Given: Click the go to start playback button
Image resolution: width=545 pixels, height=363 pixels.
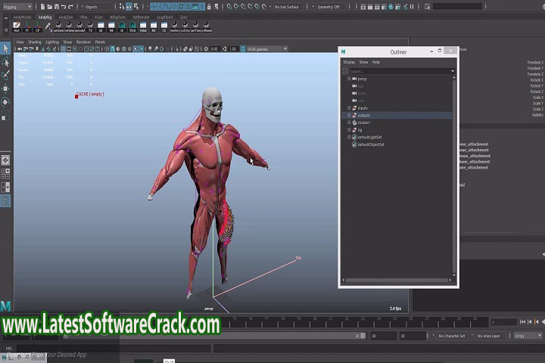Looking at the screenshot, I should (522, 322).
